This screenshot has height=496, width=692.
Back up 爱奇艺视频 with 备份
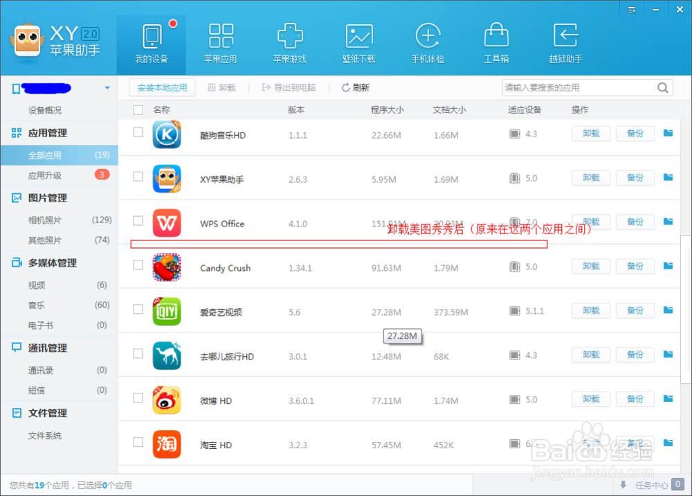point(635,310)
